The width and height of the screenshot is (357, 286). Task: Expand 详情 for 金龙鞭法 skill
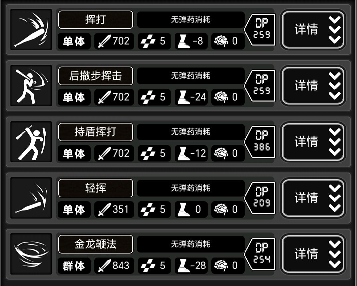pos(313,254)
